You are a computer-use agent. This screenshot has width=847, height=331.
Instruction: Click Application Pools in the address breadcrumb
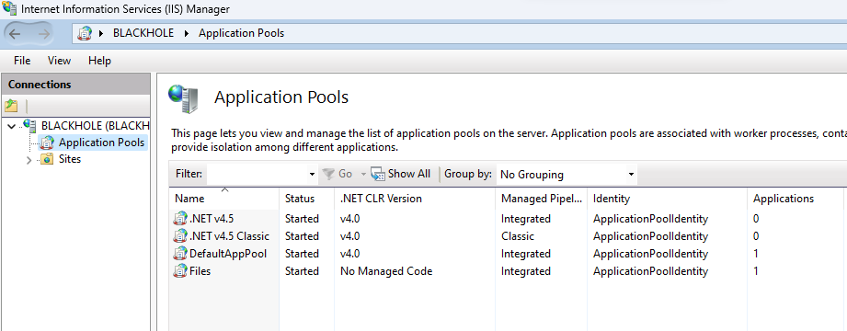coord(241,33)
